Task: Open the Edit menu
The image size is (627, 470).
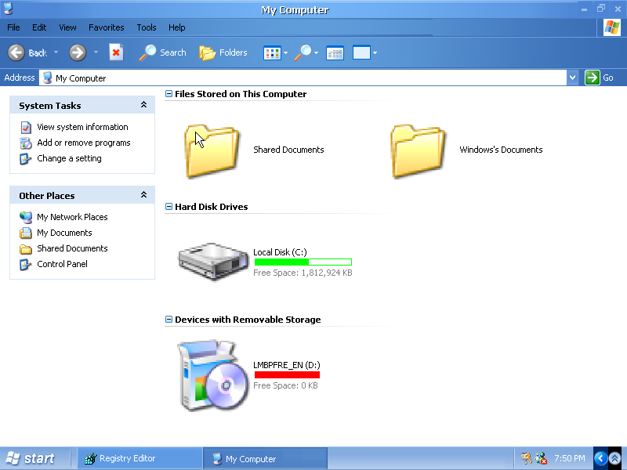Action: coord(39,27)
